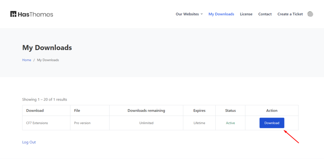Go to the Contact page
324x159 pixels.
coord(265,14)
